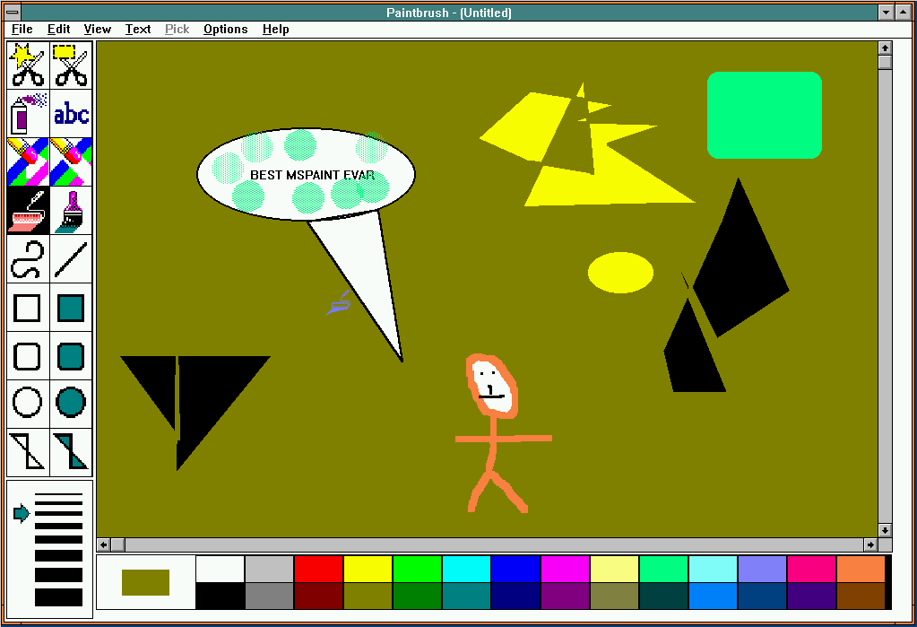Open the Text menu
Viewport: 917px width, 627px height.
pyautogui.click(x=138, y=30)
